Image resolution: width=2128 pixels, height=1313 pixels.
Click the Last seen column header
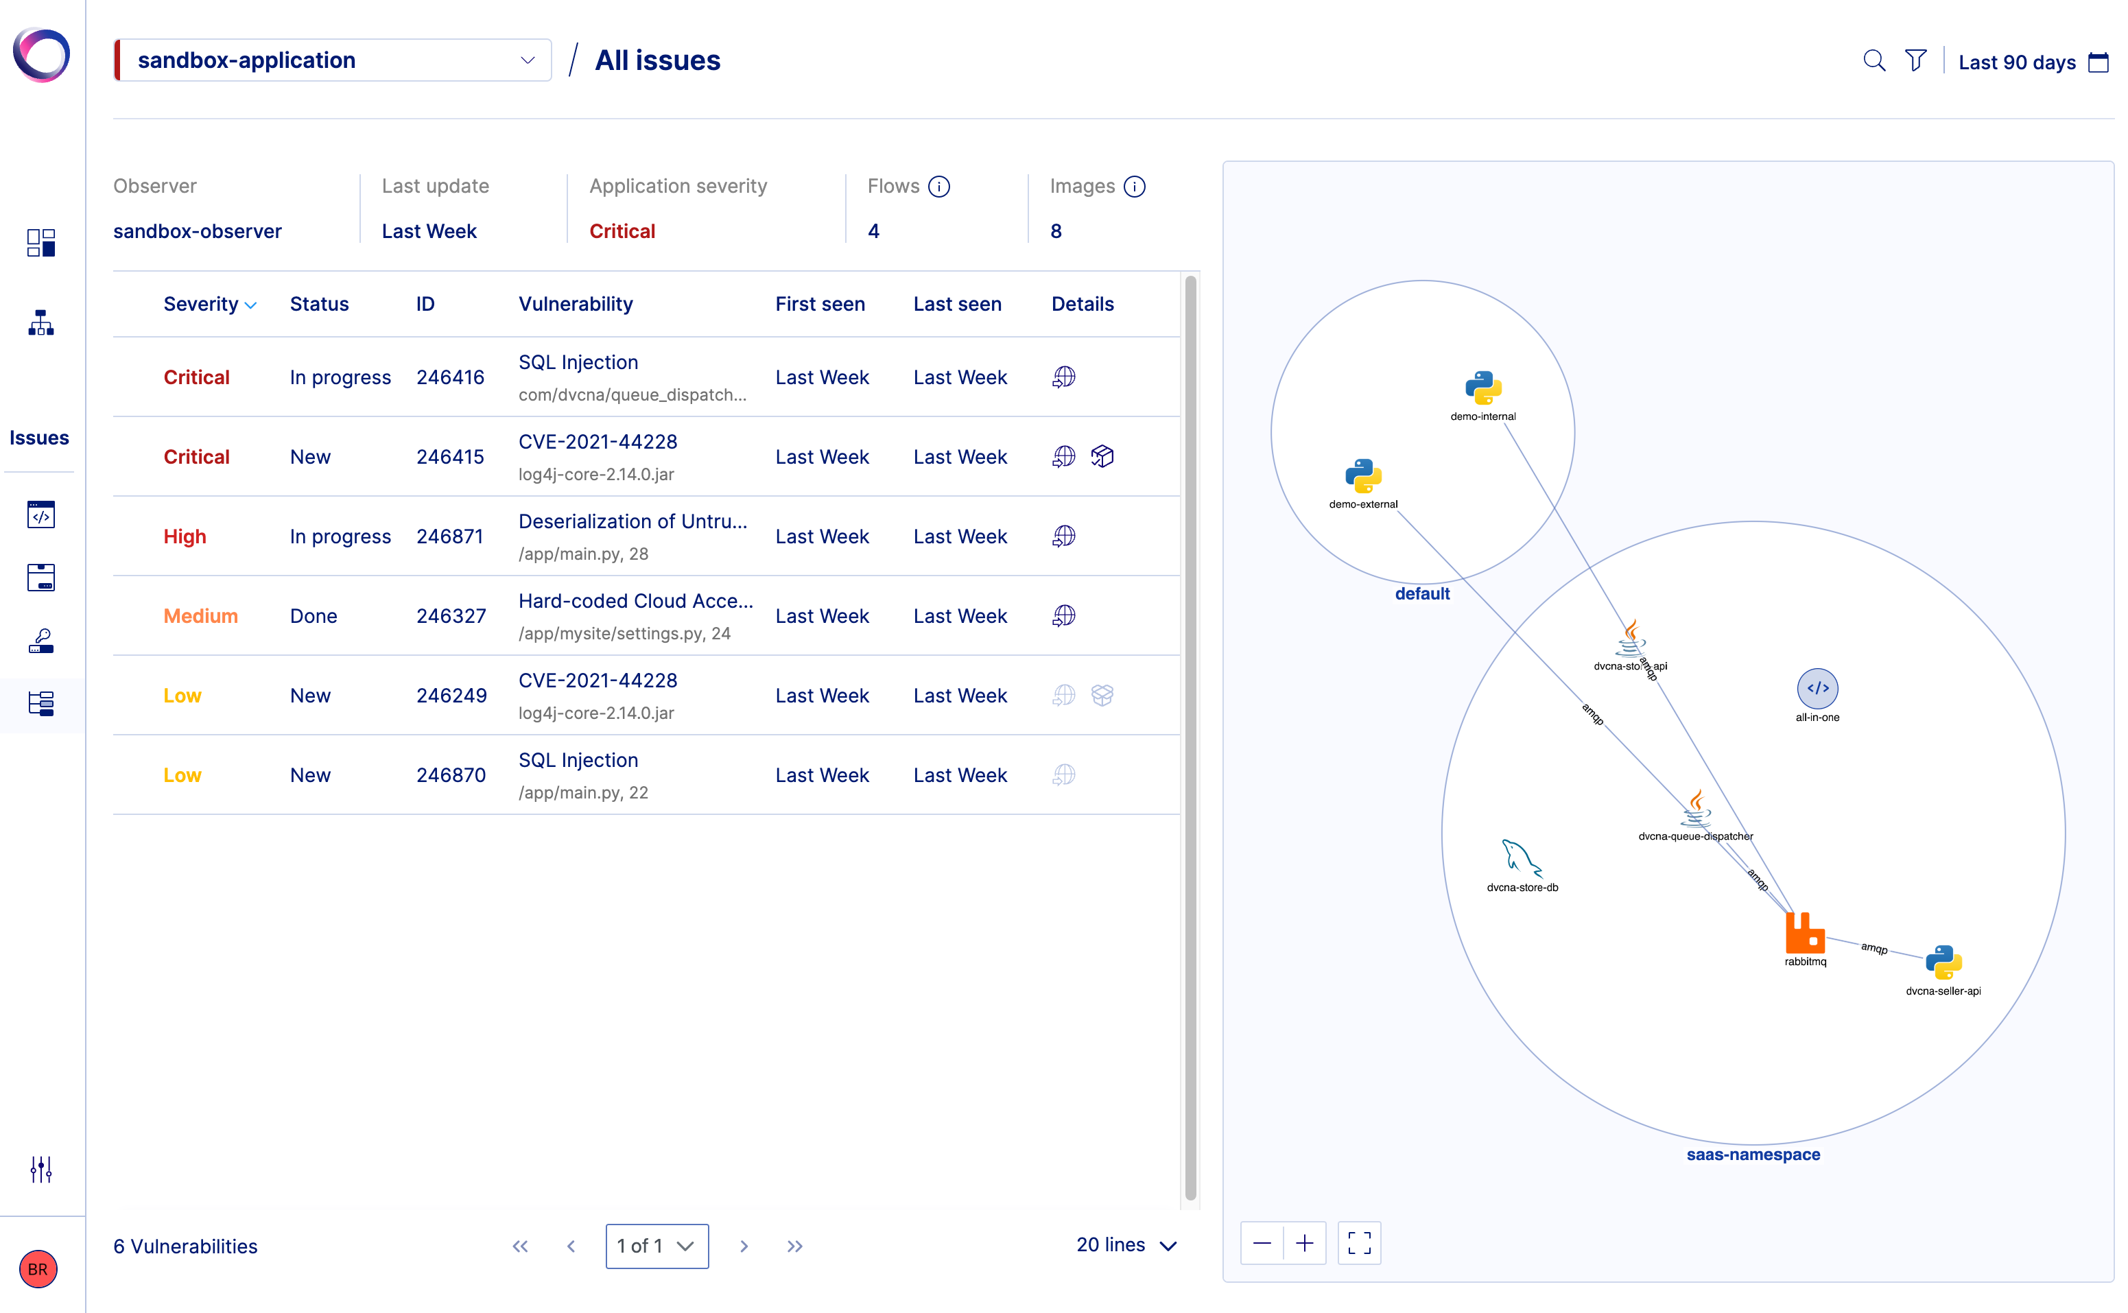point(957,304)
